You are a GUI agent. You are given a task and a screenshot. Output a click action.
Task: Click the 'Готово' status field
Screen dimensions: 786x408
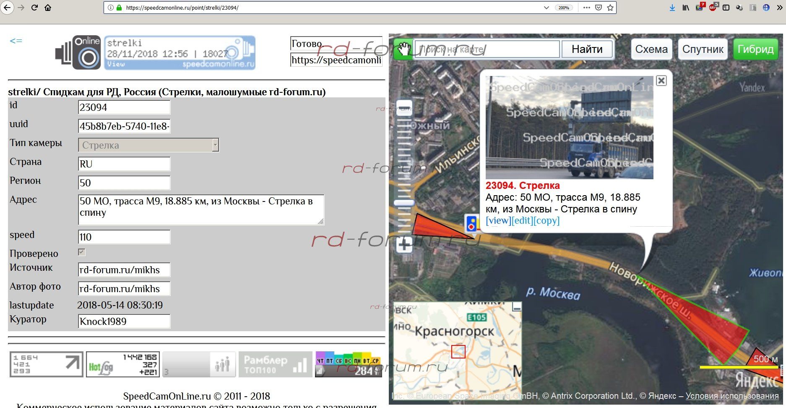336,44
